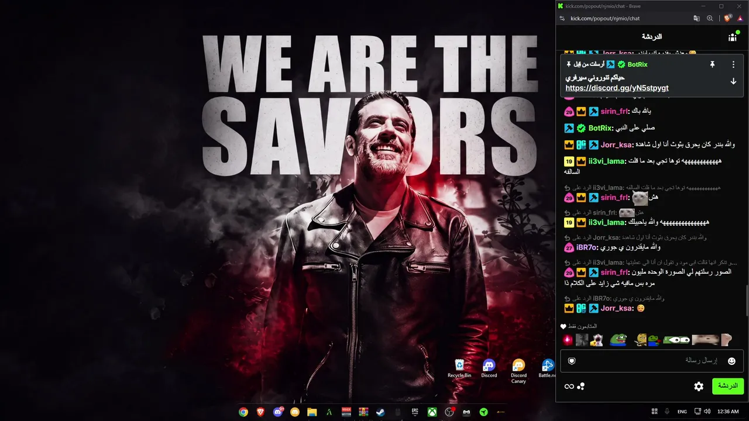Viewport: 749px width, 421px height.
Task: Open Brave Rewards triangle icon
Action: 740,18
